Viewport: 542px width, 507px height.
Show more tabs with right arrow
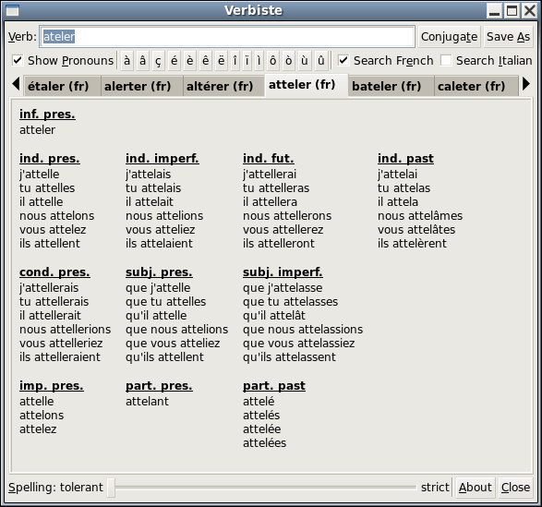pyautogui.click(x=525, y=84)
